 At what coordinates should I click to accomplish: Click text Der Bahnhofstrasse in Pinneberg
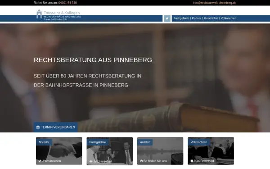pyautogui.click(x=81, y=85)
